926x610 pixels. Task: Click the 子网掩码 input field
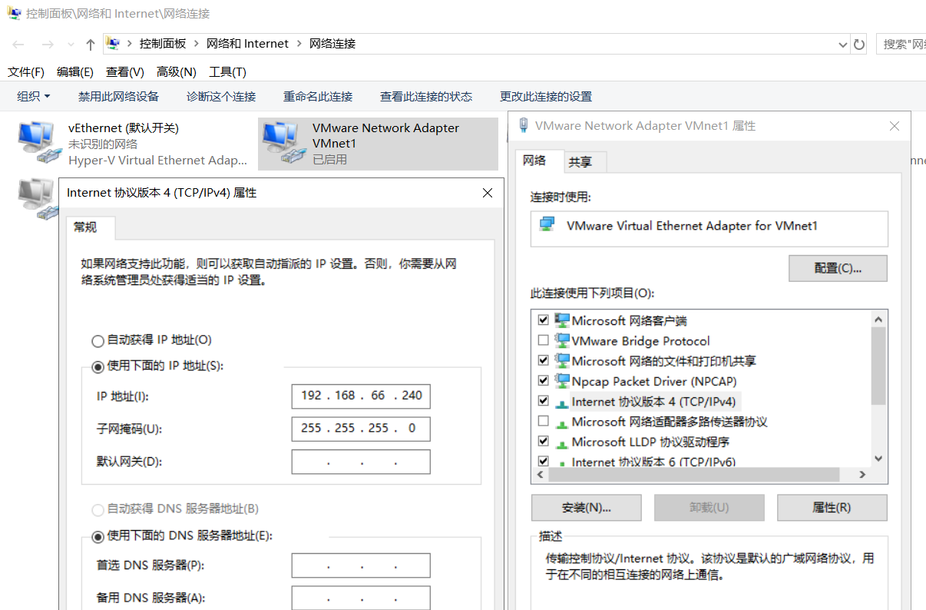coord(361,428)
